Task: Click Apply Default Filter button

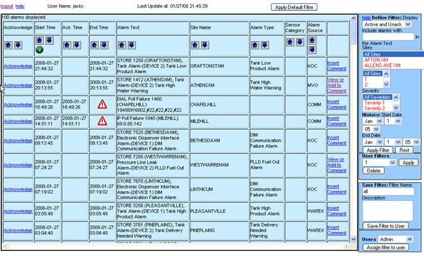Action: click(x=294, y=7)
